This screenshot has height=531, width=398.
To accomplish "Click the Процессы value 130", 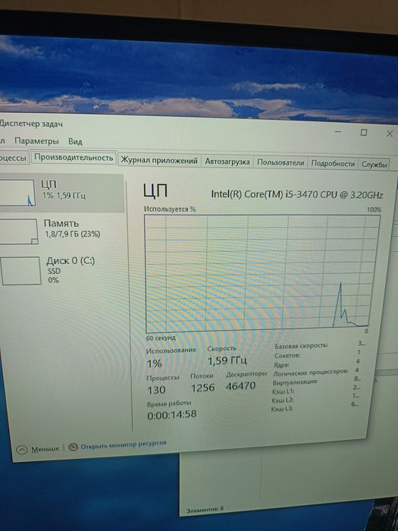I will coord(156,390).
